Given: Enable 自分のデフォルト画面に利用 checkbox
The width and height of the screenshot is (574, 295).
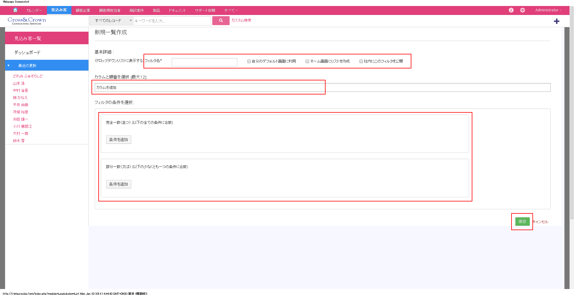Looking at the screenshot, I should (x=249, y=61).
